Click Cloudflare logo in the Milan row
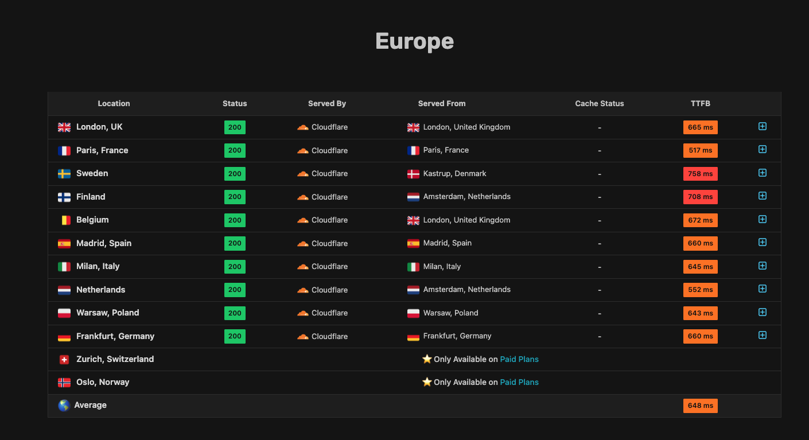This screenshot has height=440, width=809. pos(303,267)
